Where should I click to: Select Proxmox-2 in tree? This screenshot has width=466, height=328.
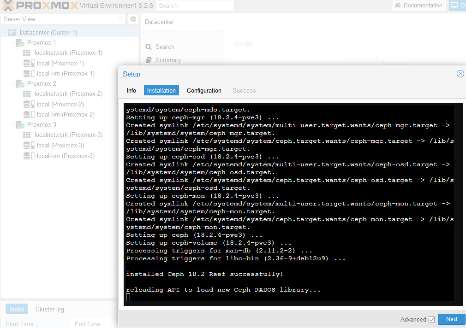pyautogui.click(x=42, y=83)
